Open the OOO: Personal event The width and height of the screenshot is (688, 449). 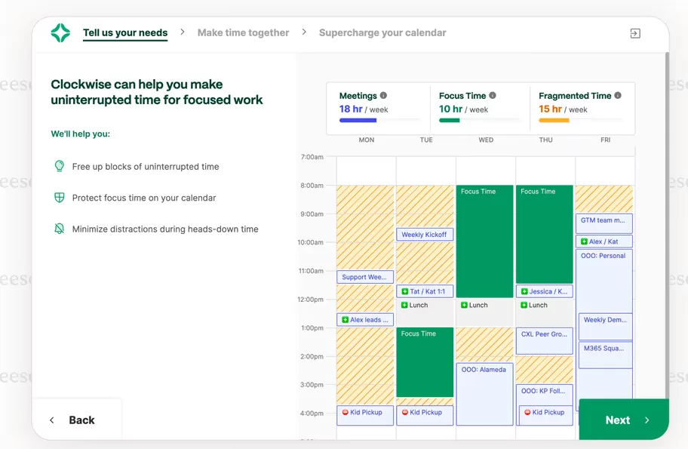pyautogui.click(x=604, y=281)
